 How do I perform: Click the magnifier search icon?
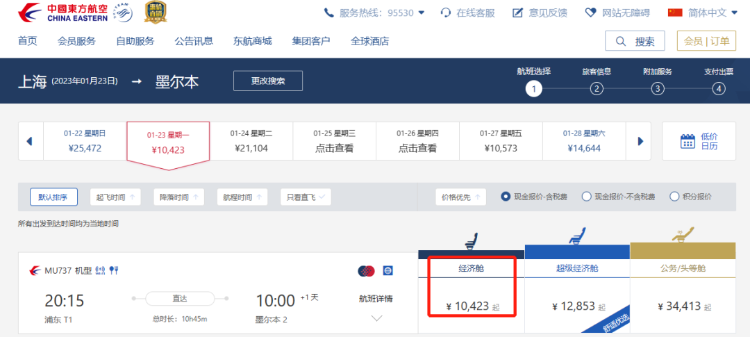click(x=621, y=41)
